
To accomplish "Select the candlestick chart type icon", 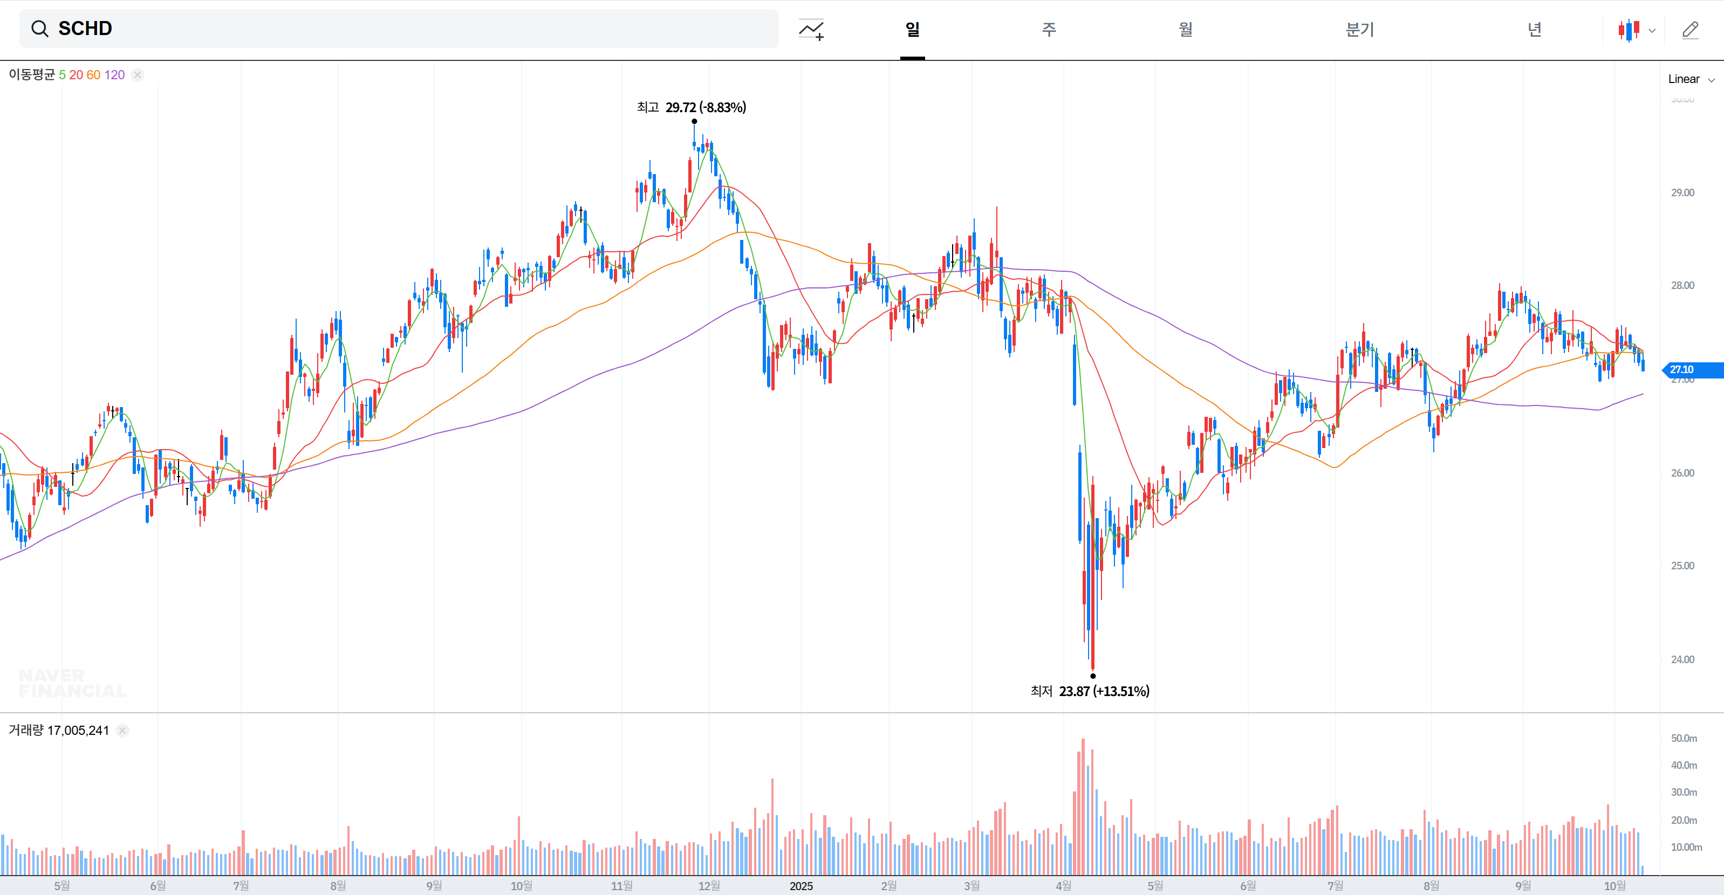I will (1629, 30).
